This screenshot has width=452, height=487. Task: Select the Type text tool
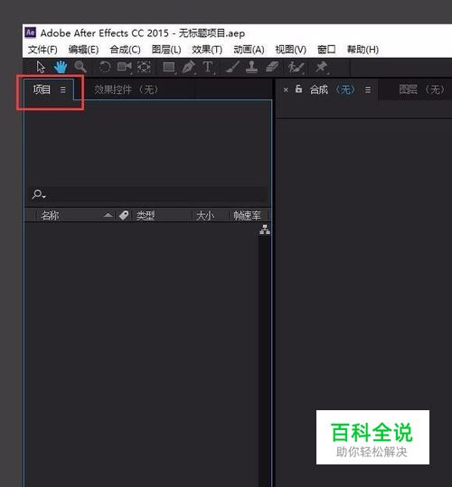[x=208, y=67]
